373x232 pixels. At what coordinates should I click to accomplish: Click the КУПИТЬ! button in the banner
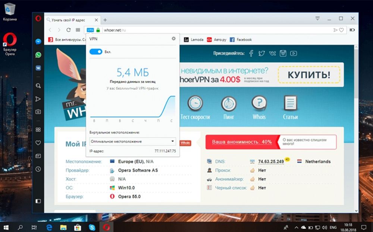pos(309,75)
